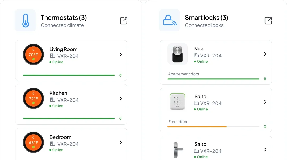The height and width of the screenshot is (160, 287).
Task: Open details chevron for Salto Front door lock
Action: [x=265, y=102]
